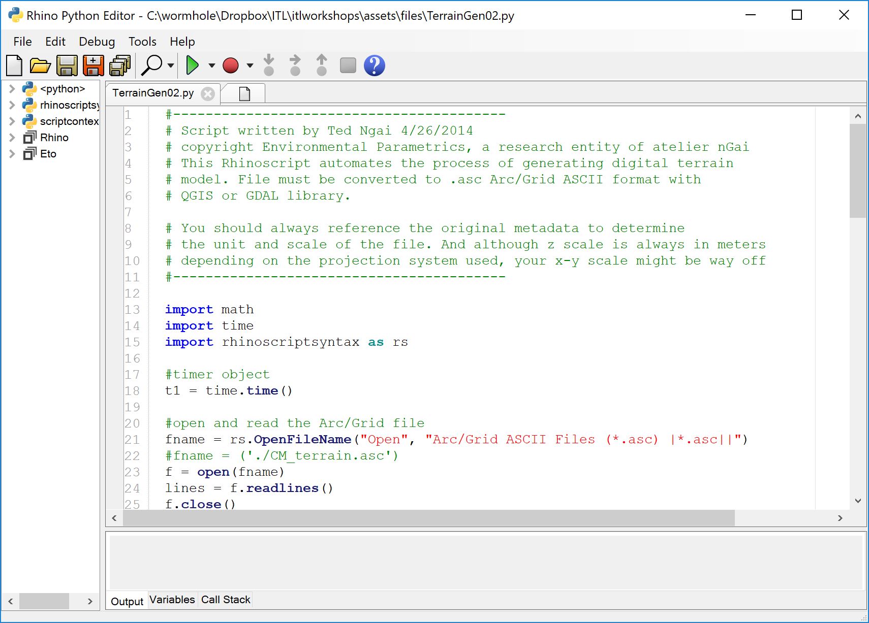
Task: Expand the rhinoscriptsyntax tree node
Action: coord(12,105)
